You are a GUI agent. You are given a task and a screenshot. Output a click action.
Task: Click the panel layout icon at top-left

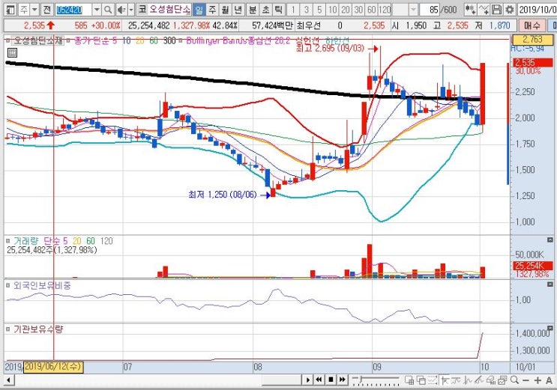coord(10,10)
